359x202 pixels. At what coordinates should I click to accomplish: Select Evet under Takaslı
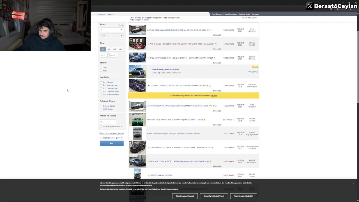(x=101, y=68)
